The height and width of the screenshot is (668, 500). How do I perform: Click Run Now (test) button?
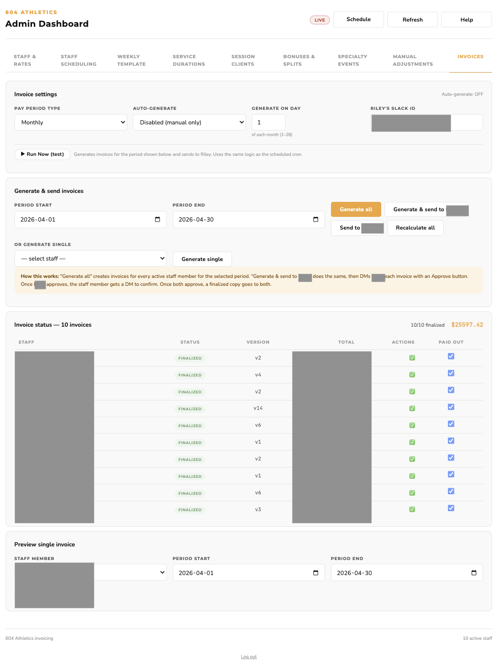click(42, 154)
